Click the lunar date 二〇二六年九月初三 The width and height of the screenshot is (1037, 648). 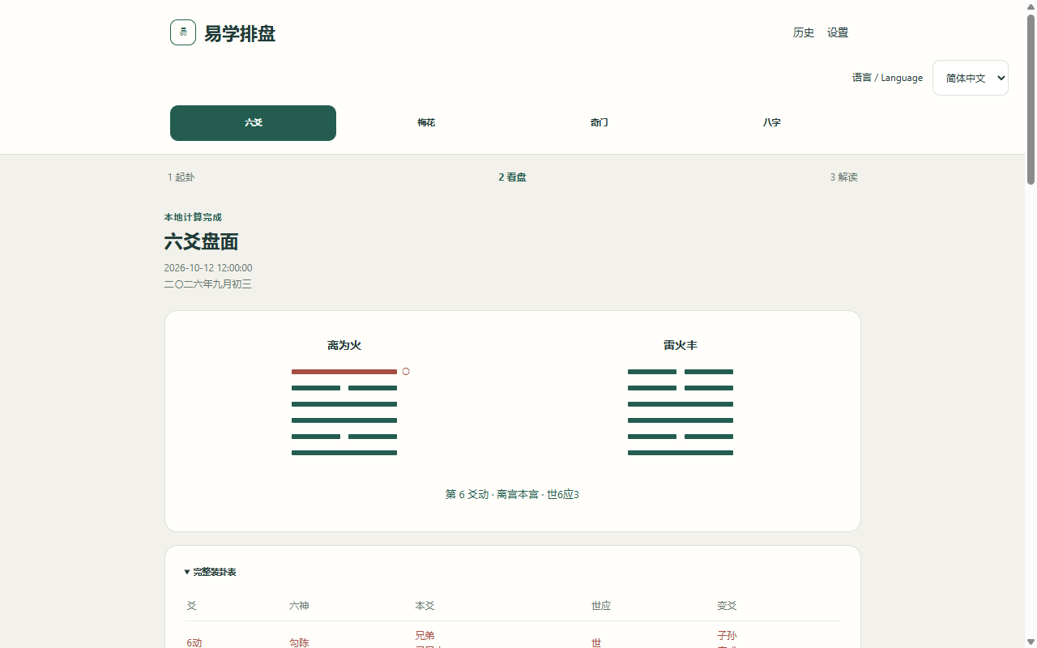click(x=208, y=284)
